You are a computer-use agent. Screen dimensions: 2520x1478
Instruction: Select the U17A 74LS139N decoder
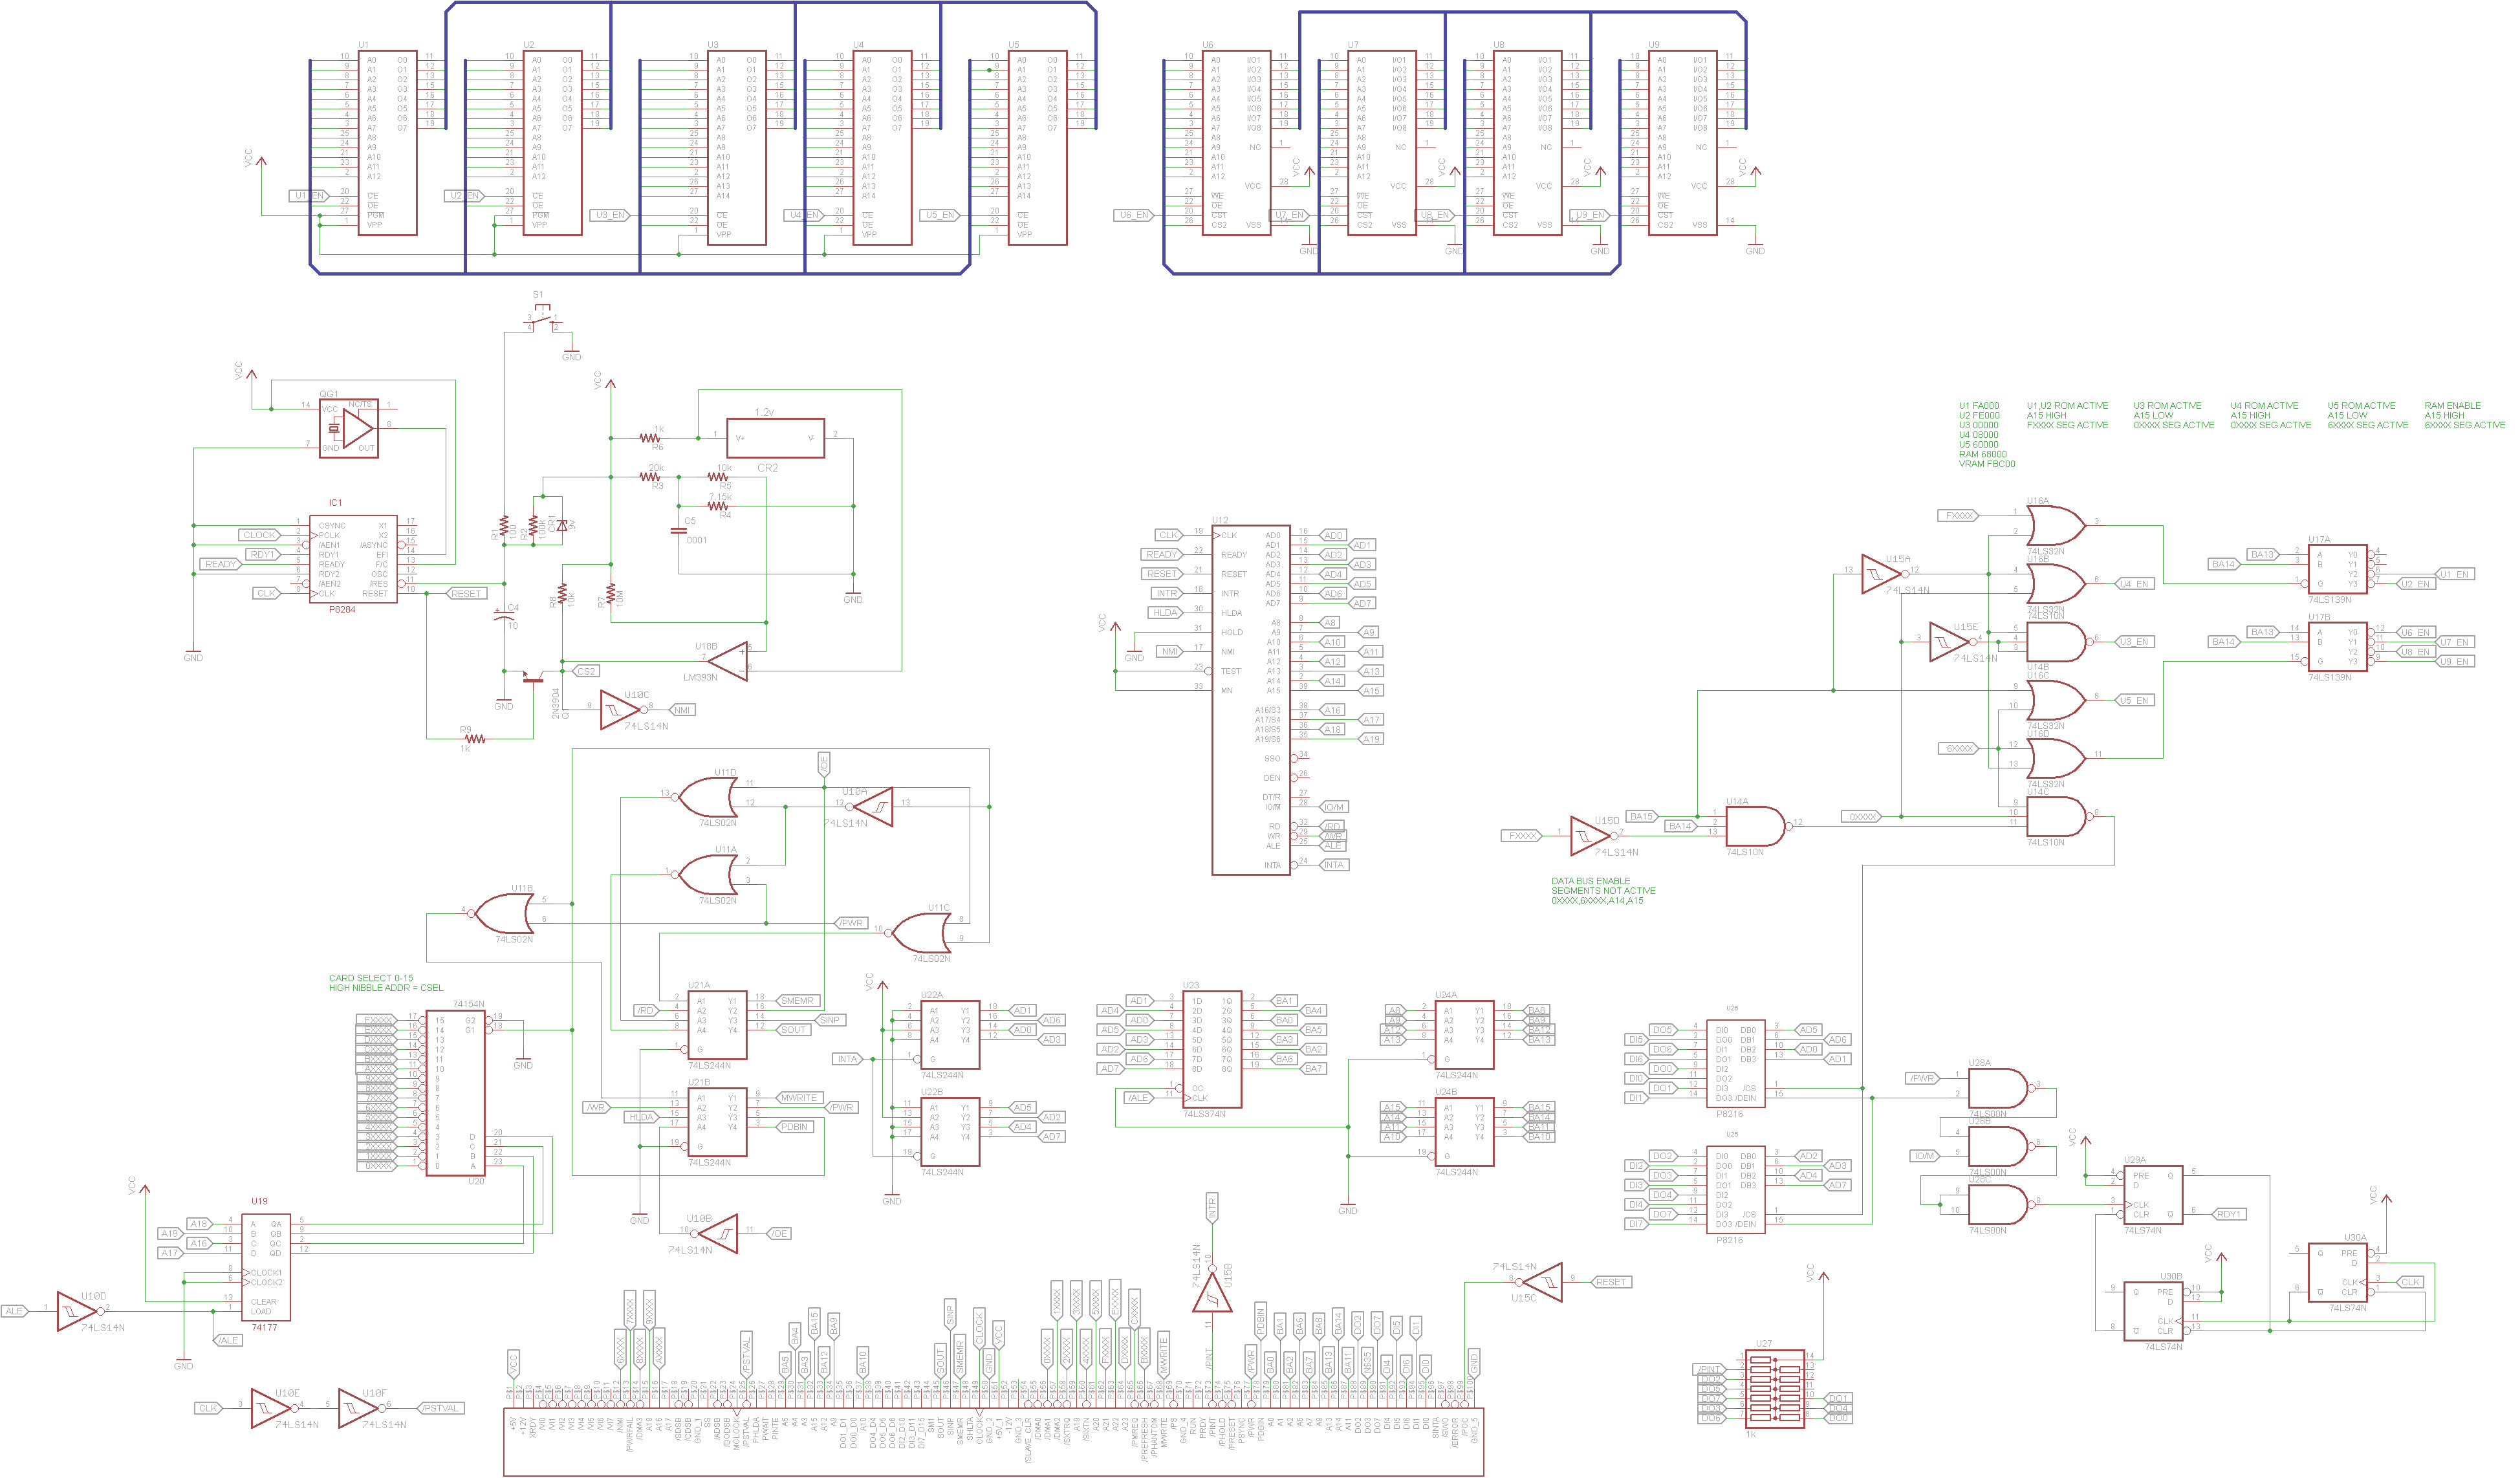2337,568
